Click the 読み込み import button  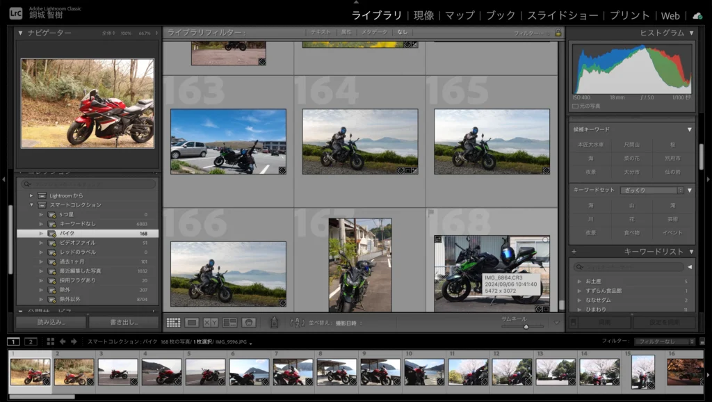(51, 323)
